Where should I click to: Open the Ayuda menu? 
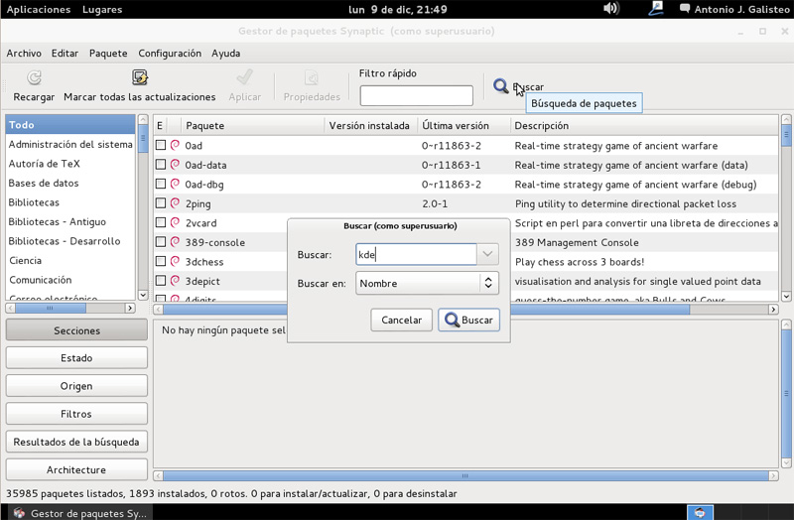pos(226,54)
